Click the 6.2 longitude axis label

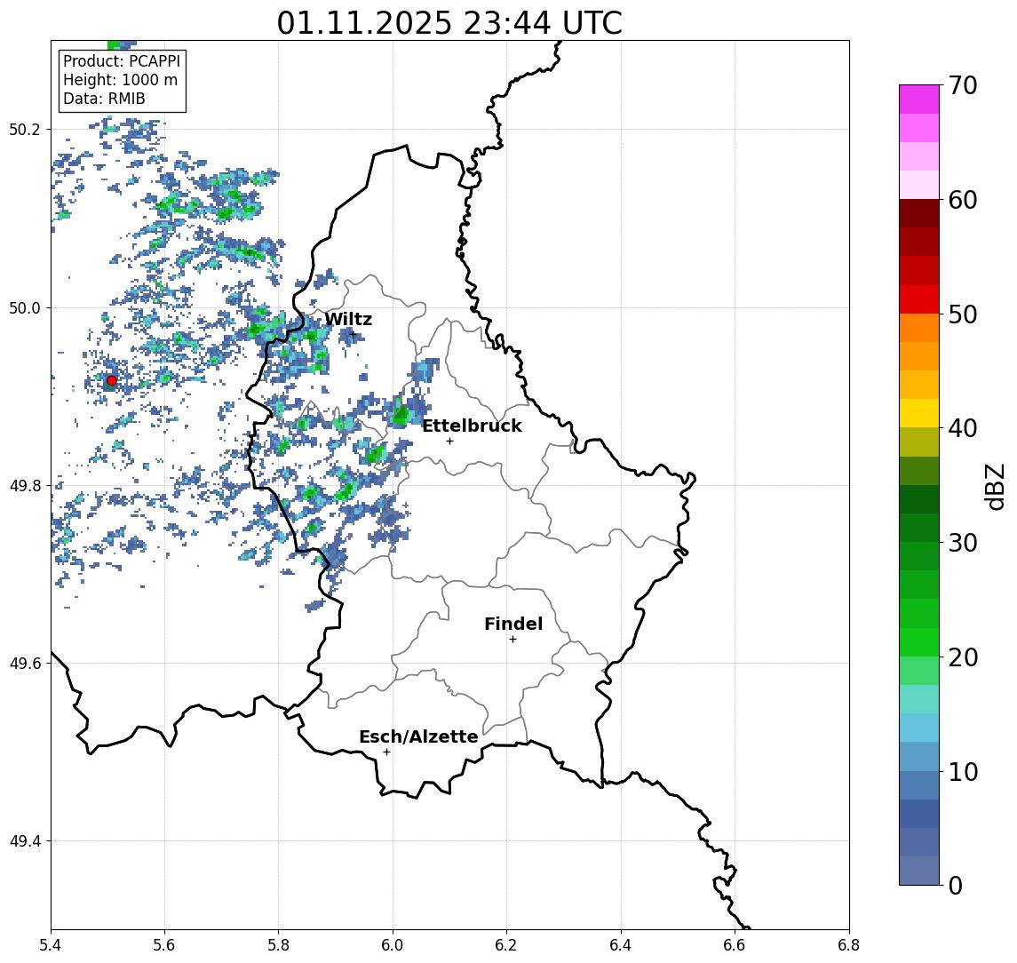point(506,945)
